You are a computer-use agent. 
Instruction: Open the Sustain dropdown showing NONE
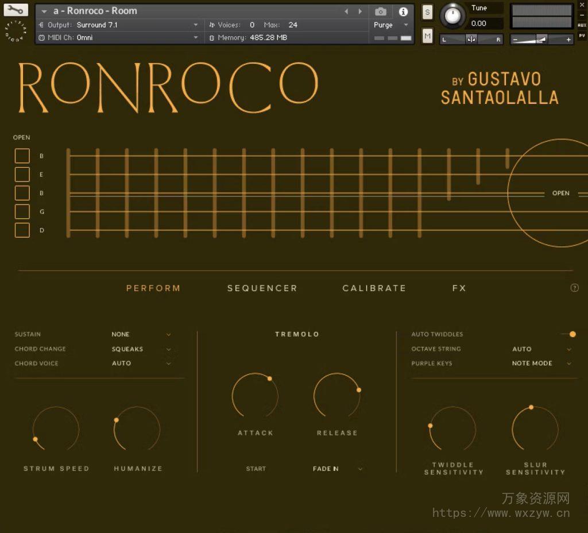point(141,334)
